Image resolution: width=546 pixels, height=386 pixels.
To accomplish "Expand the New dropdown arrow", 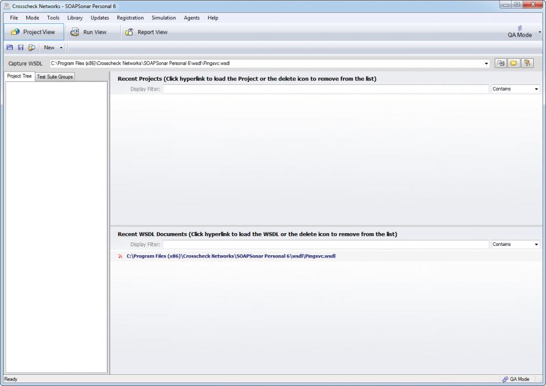I will click(62, 48).
